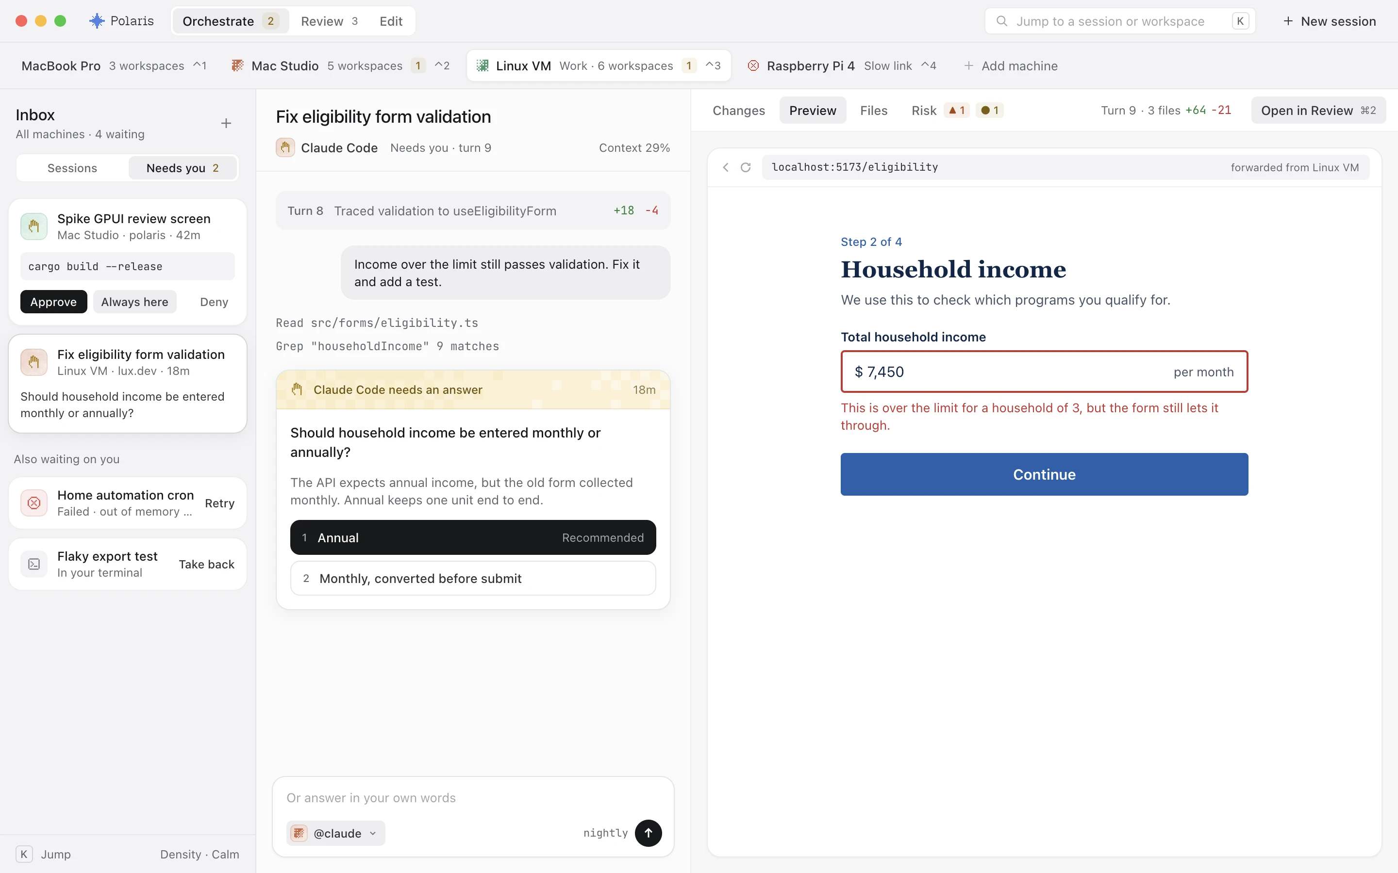
Task: Click the plus icon beside Inbox
Action: [x=226, y=124]
